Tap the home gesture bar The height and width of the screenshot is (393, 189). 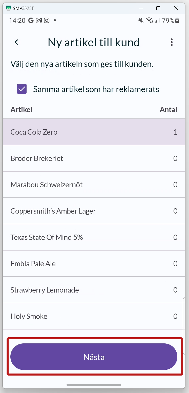click(94, 385)
